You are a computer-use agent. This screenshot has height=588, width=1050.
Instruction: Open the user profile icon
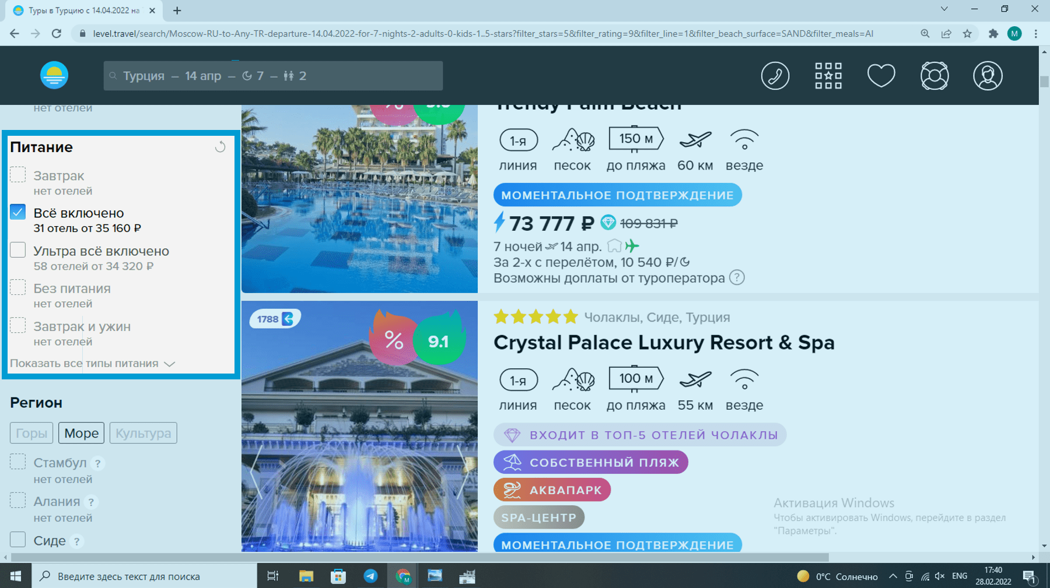988,76
